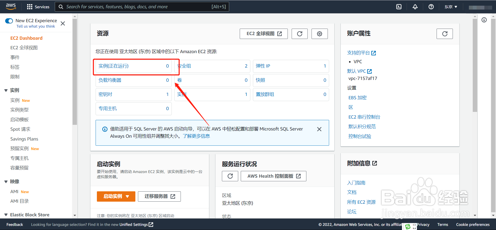Image resolution: width=496 pixels, height=230 pixels.
Task: Click 了解更多信息 link in banner
Action: [x=196, y=136]
